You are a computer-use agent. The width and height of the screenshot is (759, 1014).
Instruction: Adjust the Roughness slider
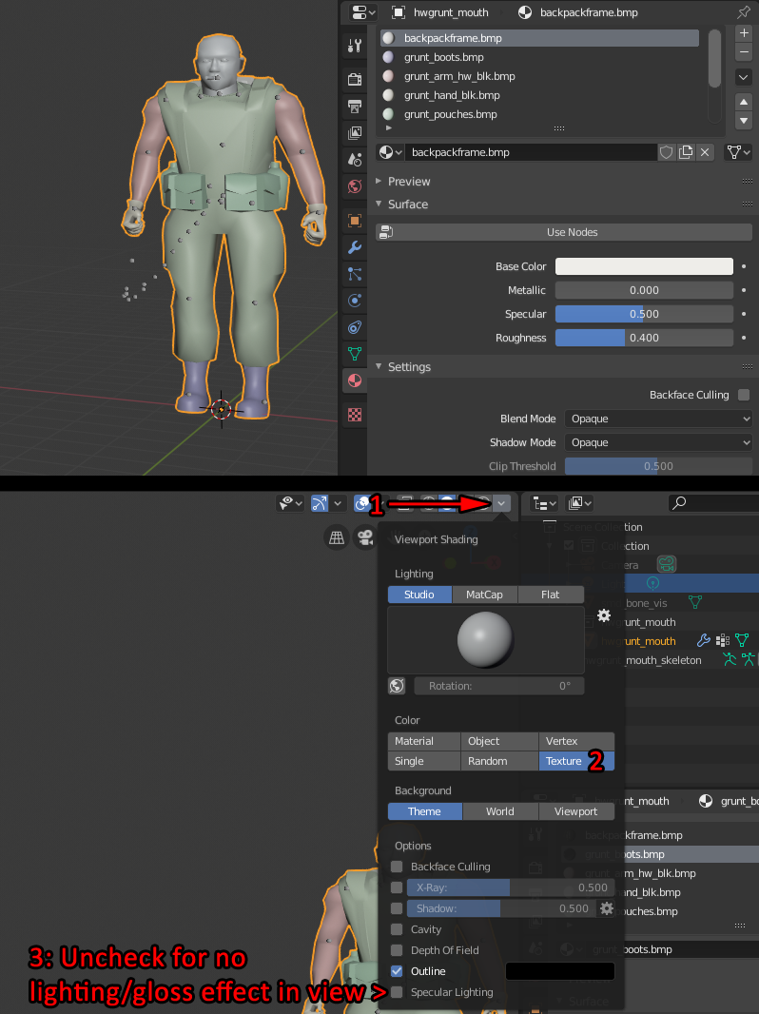pos(644,338)
